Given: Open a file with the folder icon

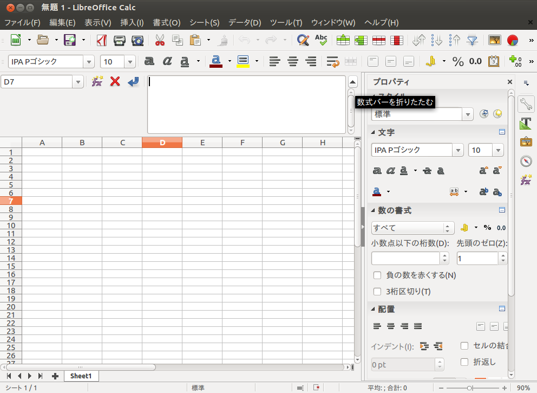Looking at the screenshot, I should [43, 40].
